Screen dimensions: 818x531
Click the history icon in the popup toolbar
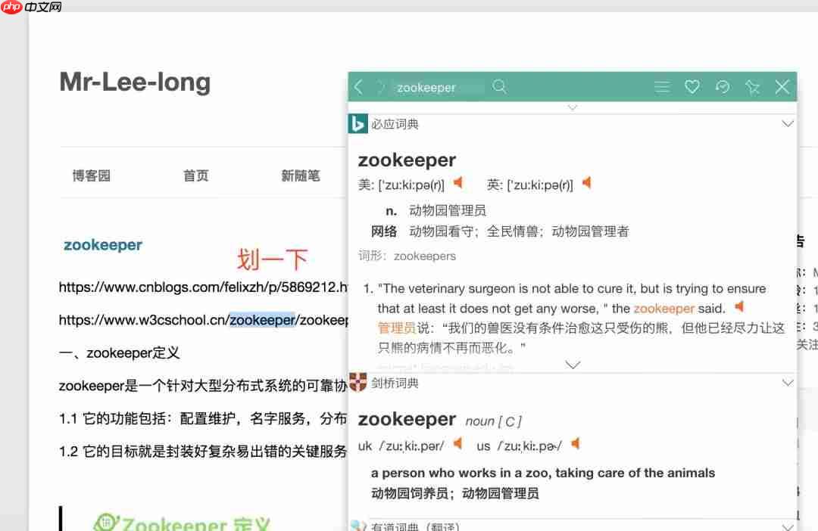(x=723, y=86)
